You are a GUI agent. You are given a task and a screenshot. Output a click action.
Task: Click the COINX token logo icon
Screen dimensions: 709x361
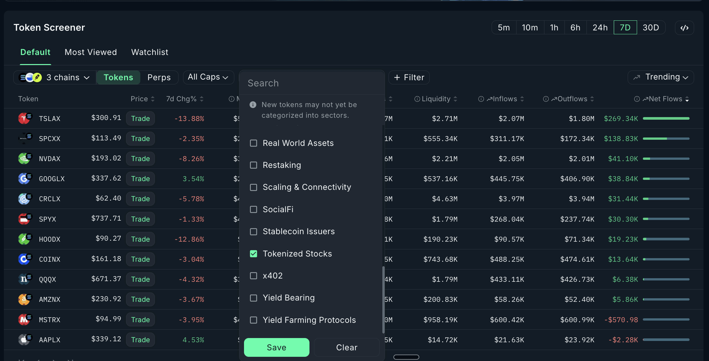(x=24, y=259)
